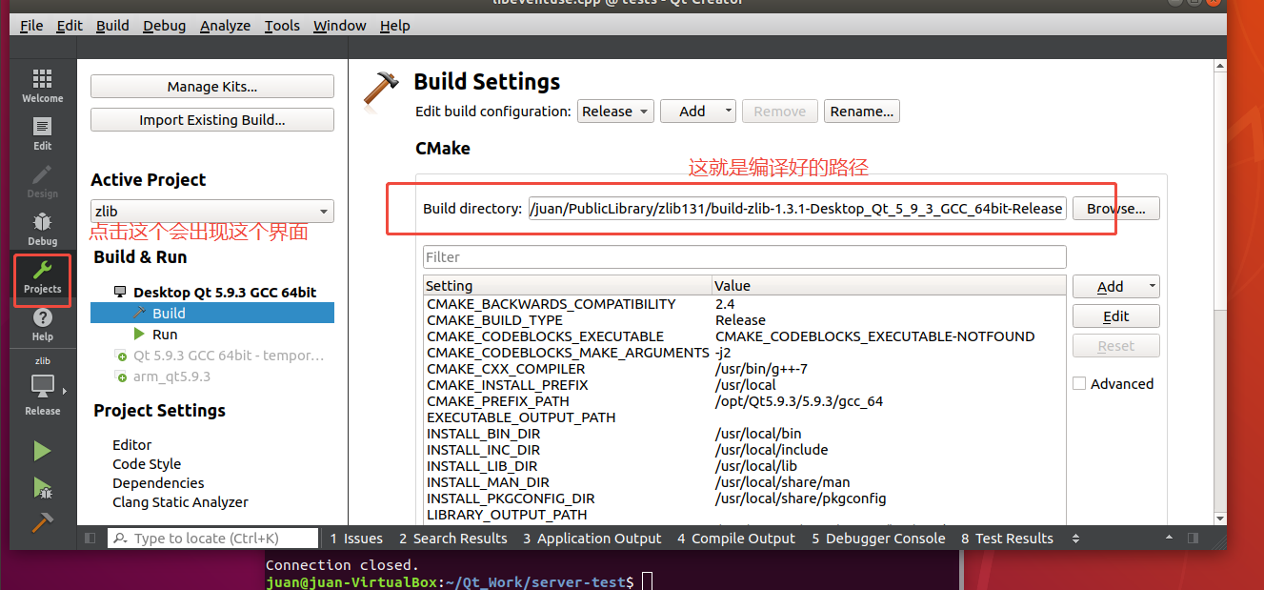The image size is (1264, 590).
Task: Open the Help mode
Action: pyautogui.click(x=42, y=324)
